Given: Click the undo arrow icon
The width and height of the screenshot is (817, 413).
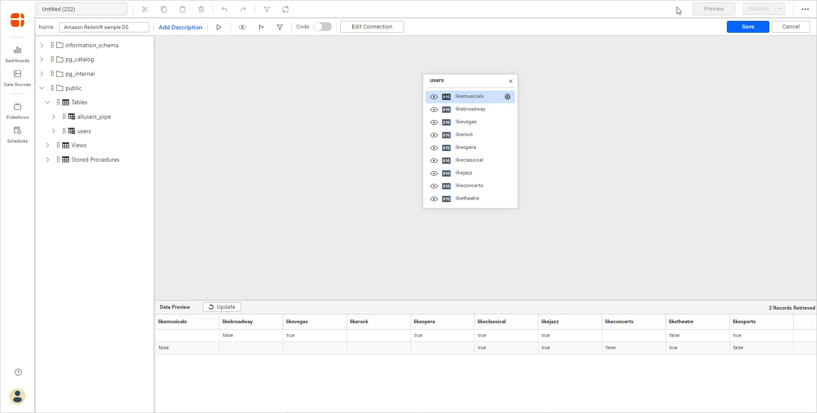Looking at the screenshot, I should pos(225,9).
